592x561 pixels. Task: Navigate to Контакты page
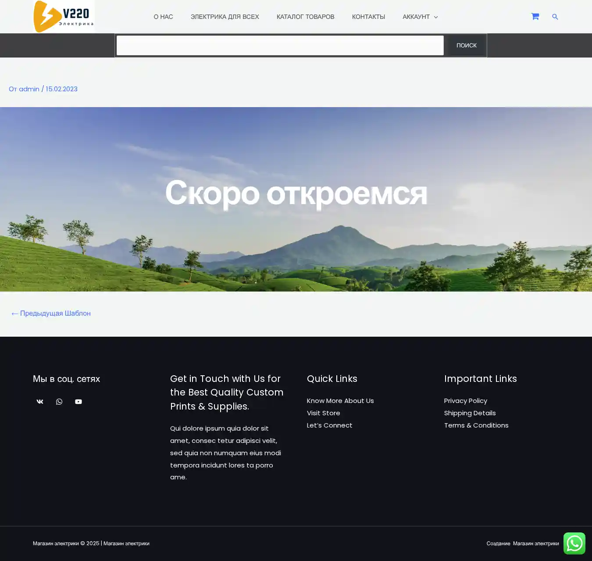[x=368, y=17]
